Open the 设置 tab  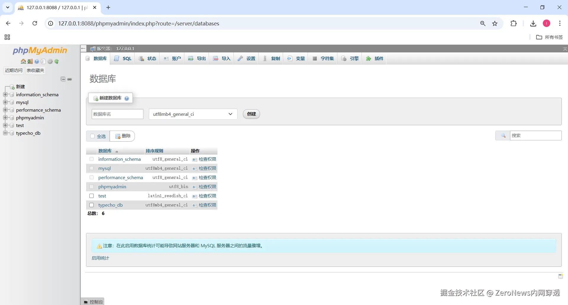point(246,59)
